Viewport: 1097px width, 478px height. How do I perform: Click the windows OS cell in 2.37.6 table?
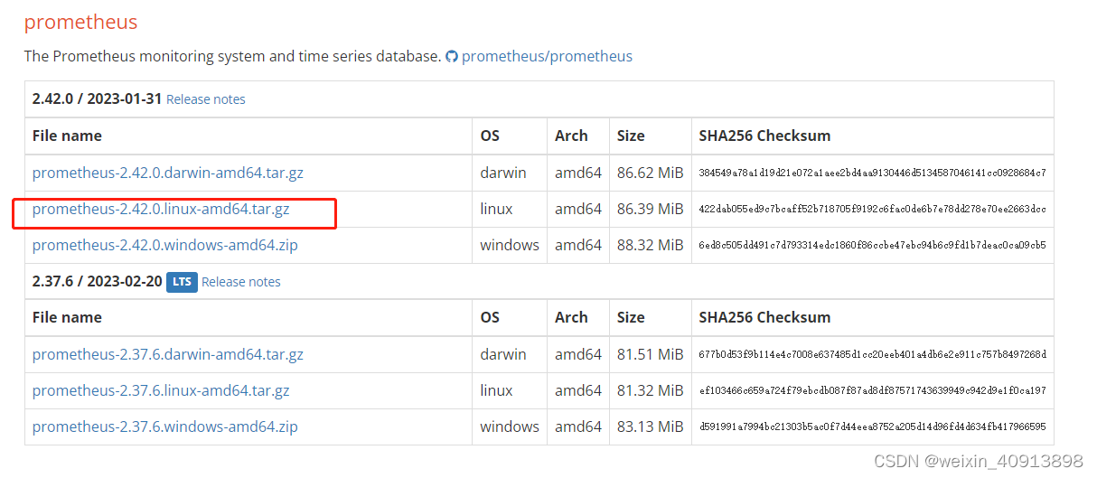510,426
